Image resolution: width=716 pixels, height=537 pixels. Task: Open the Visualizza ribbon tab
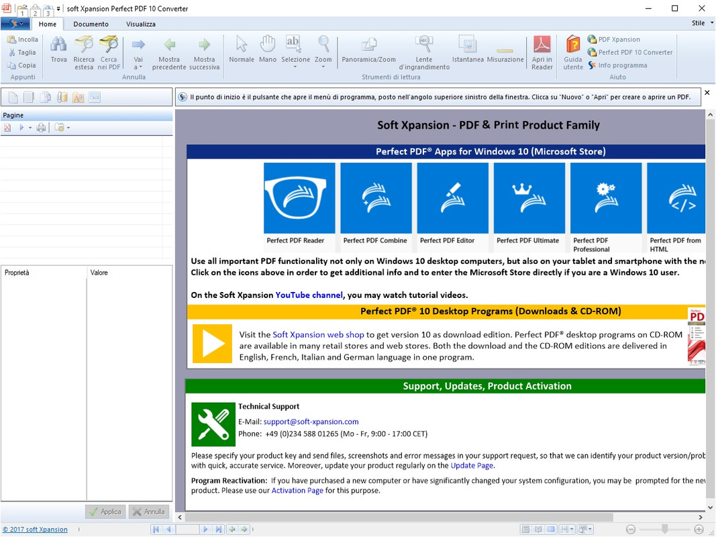pyautogui.click(x=141, y=24)
